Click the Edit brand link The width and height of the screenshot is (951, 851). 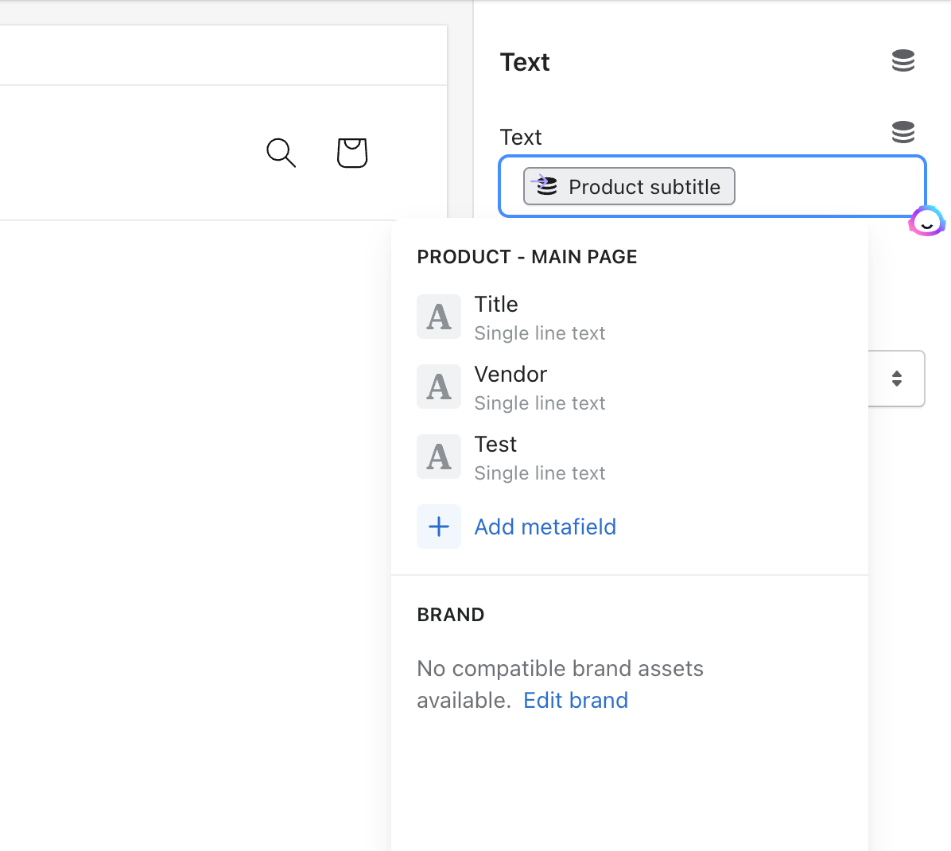click(x=575, y=700)
